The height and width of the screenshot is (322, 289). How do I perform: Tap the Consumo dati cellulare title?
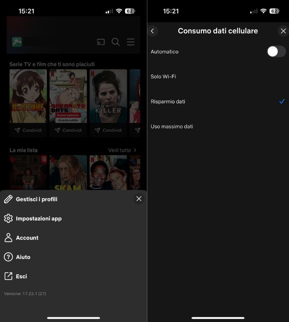[x=218, y=31]
